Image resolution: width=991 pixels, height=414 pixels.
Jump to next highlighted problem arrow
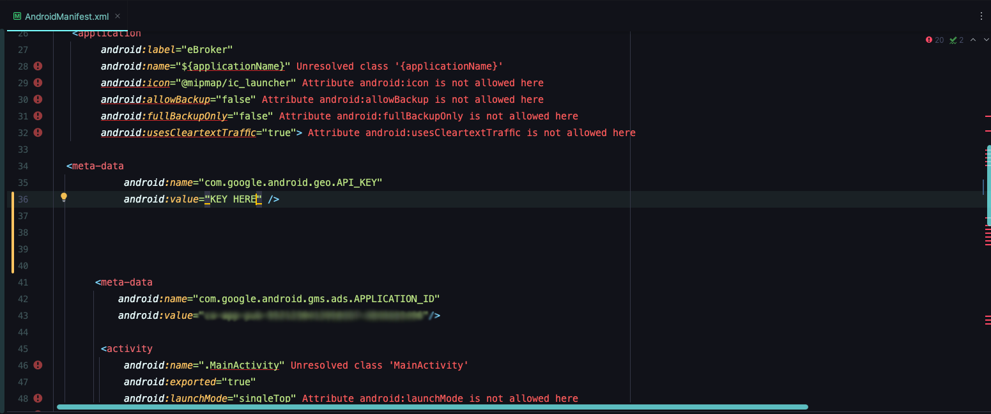(985, 40)
